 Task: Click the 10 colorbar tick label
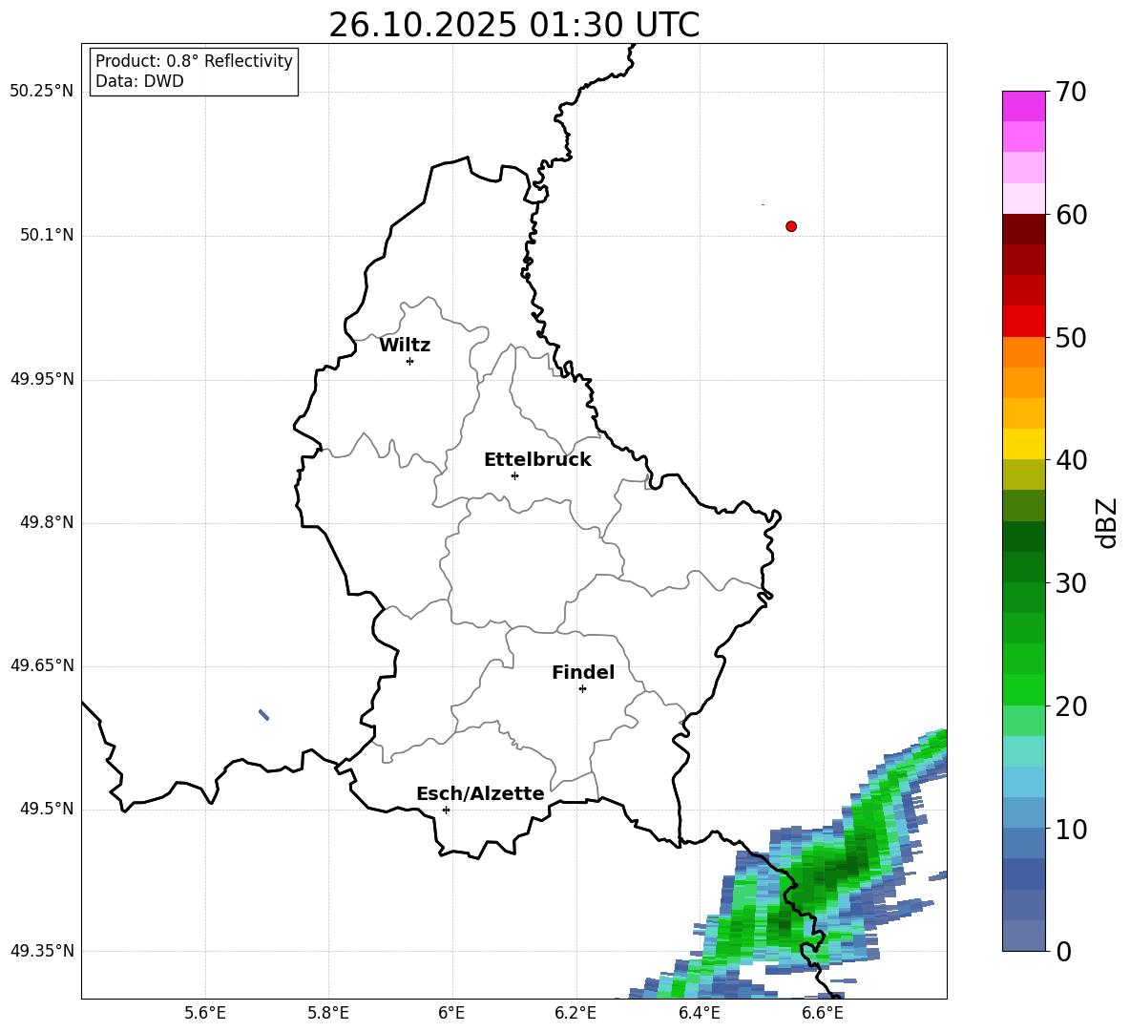pyautogui.click(x=1071, y=830)
